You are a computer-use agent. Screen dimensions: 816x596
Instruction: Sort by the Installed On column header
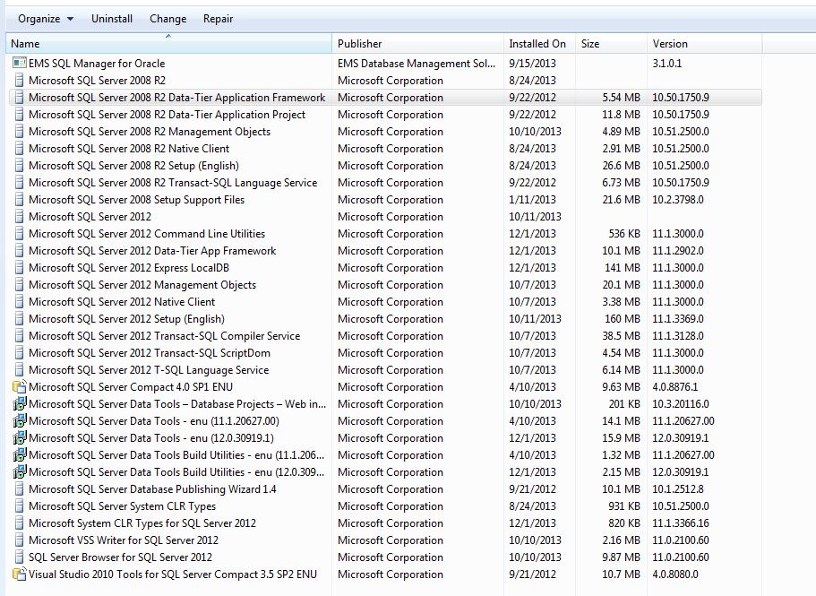pyautogui.click(x=539, y=44)
